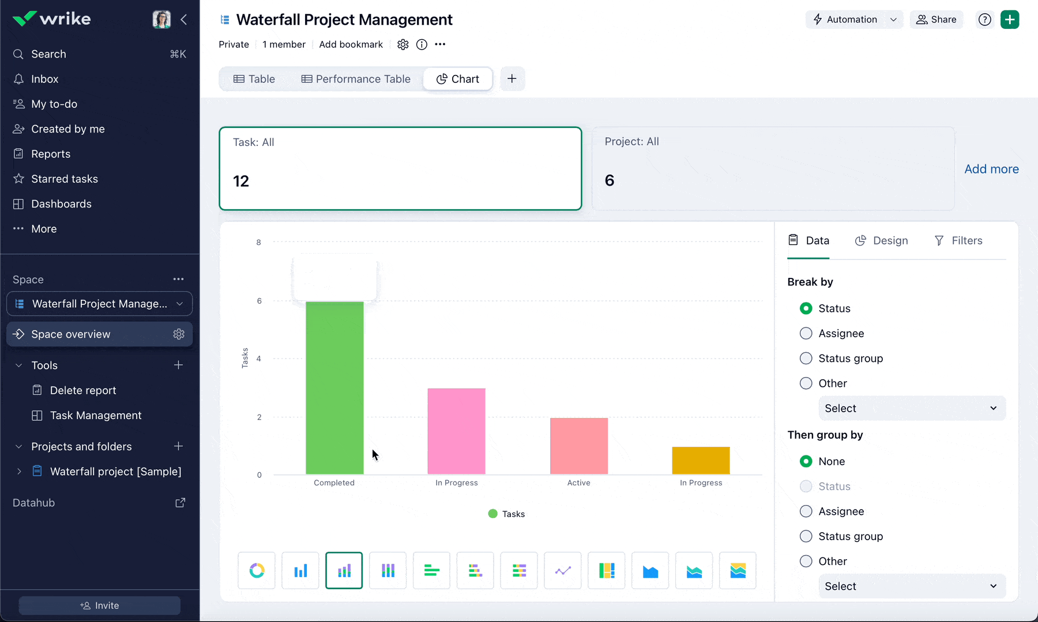The image size is (1038, 622).
Task: Select the line chart type
Action: [x=563, y=571]
